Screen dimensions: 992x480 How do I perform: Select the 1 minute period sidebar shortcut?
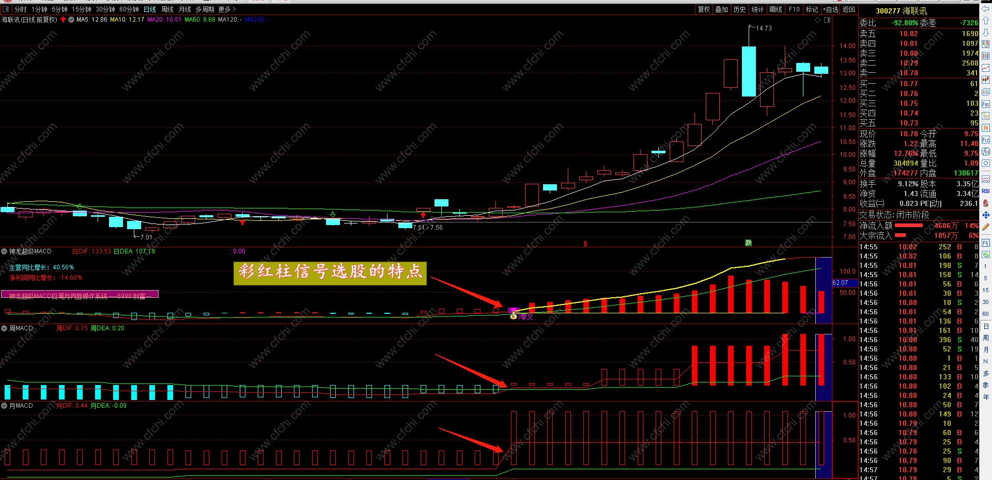[x=986, y=266]
